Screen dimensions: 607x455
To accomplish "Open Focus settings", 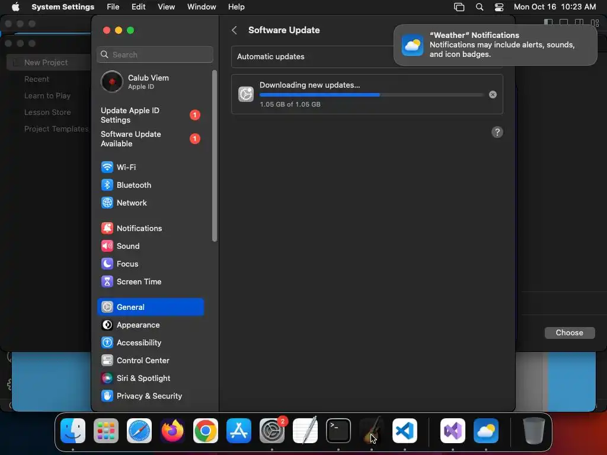I will pos(150,264).
